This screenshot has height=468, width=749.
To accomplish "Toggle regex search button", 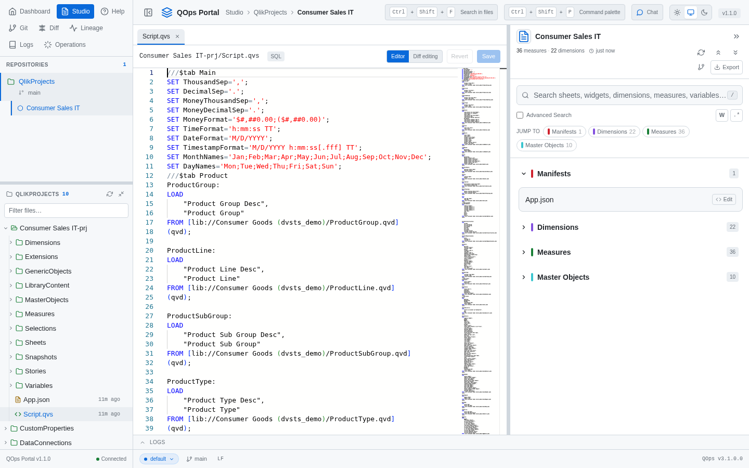I will pyautogui.click(x=737, y=115).
